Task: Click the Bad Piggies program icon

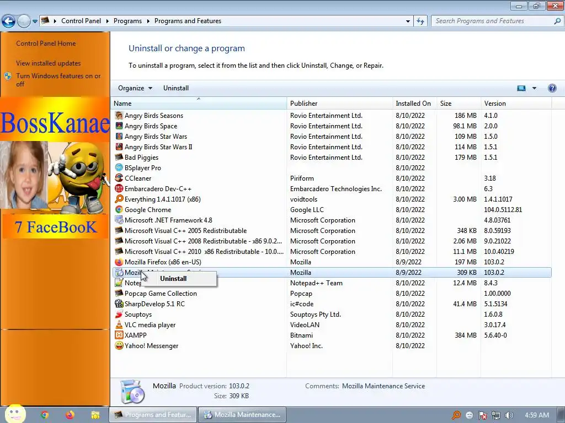Action: pyautogui.click(x=119, y=157)
